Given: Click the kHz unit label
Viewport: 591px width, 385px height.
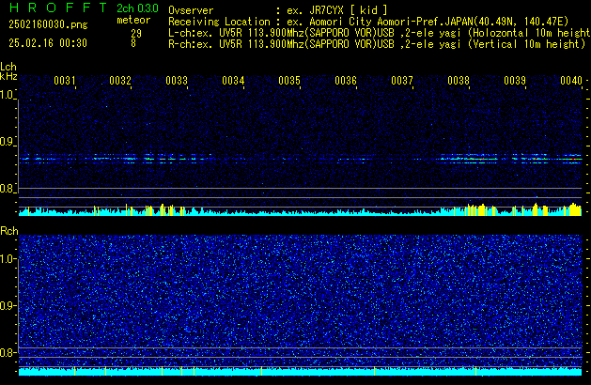Looking at the screenshot, I should point(8,76).
